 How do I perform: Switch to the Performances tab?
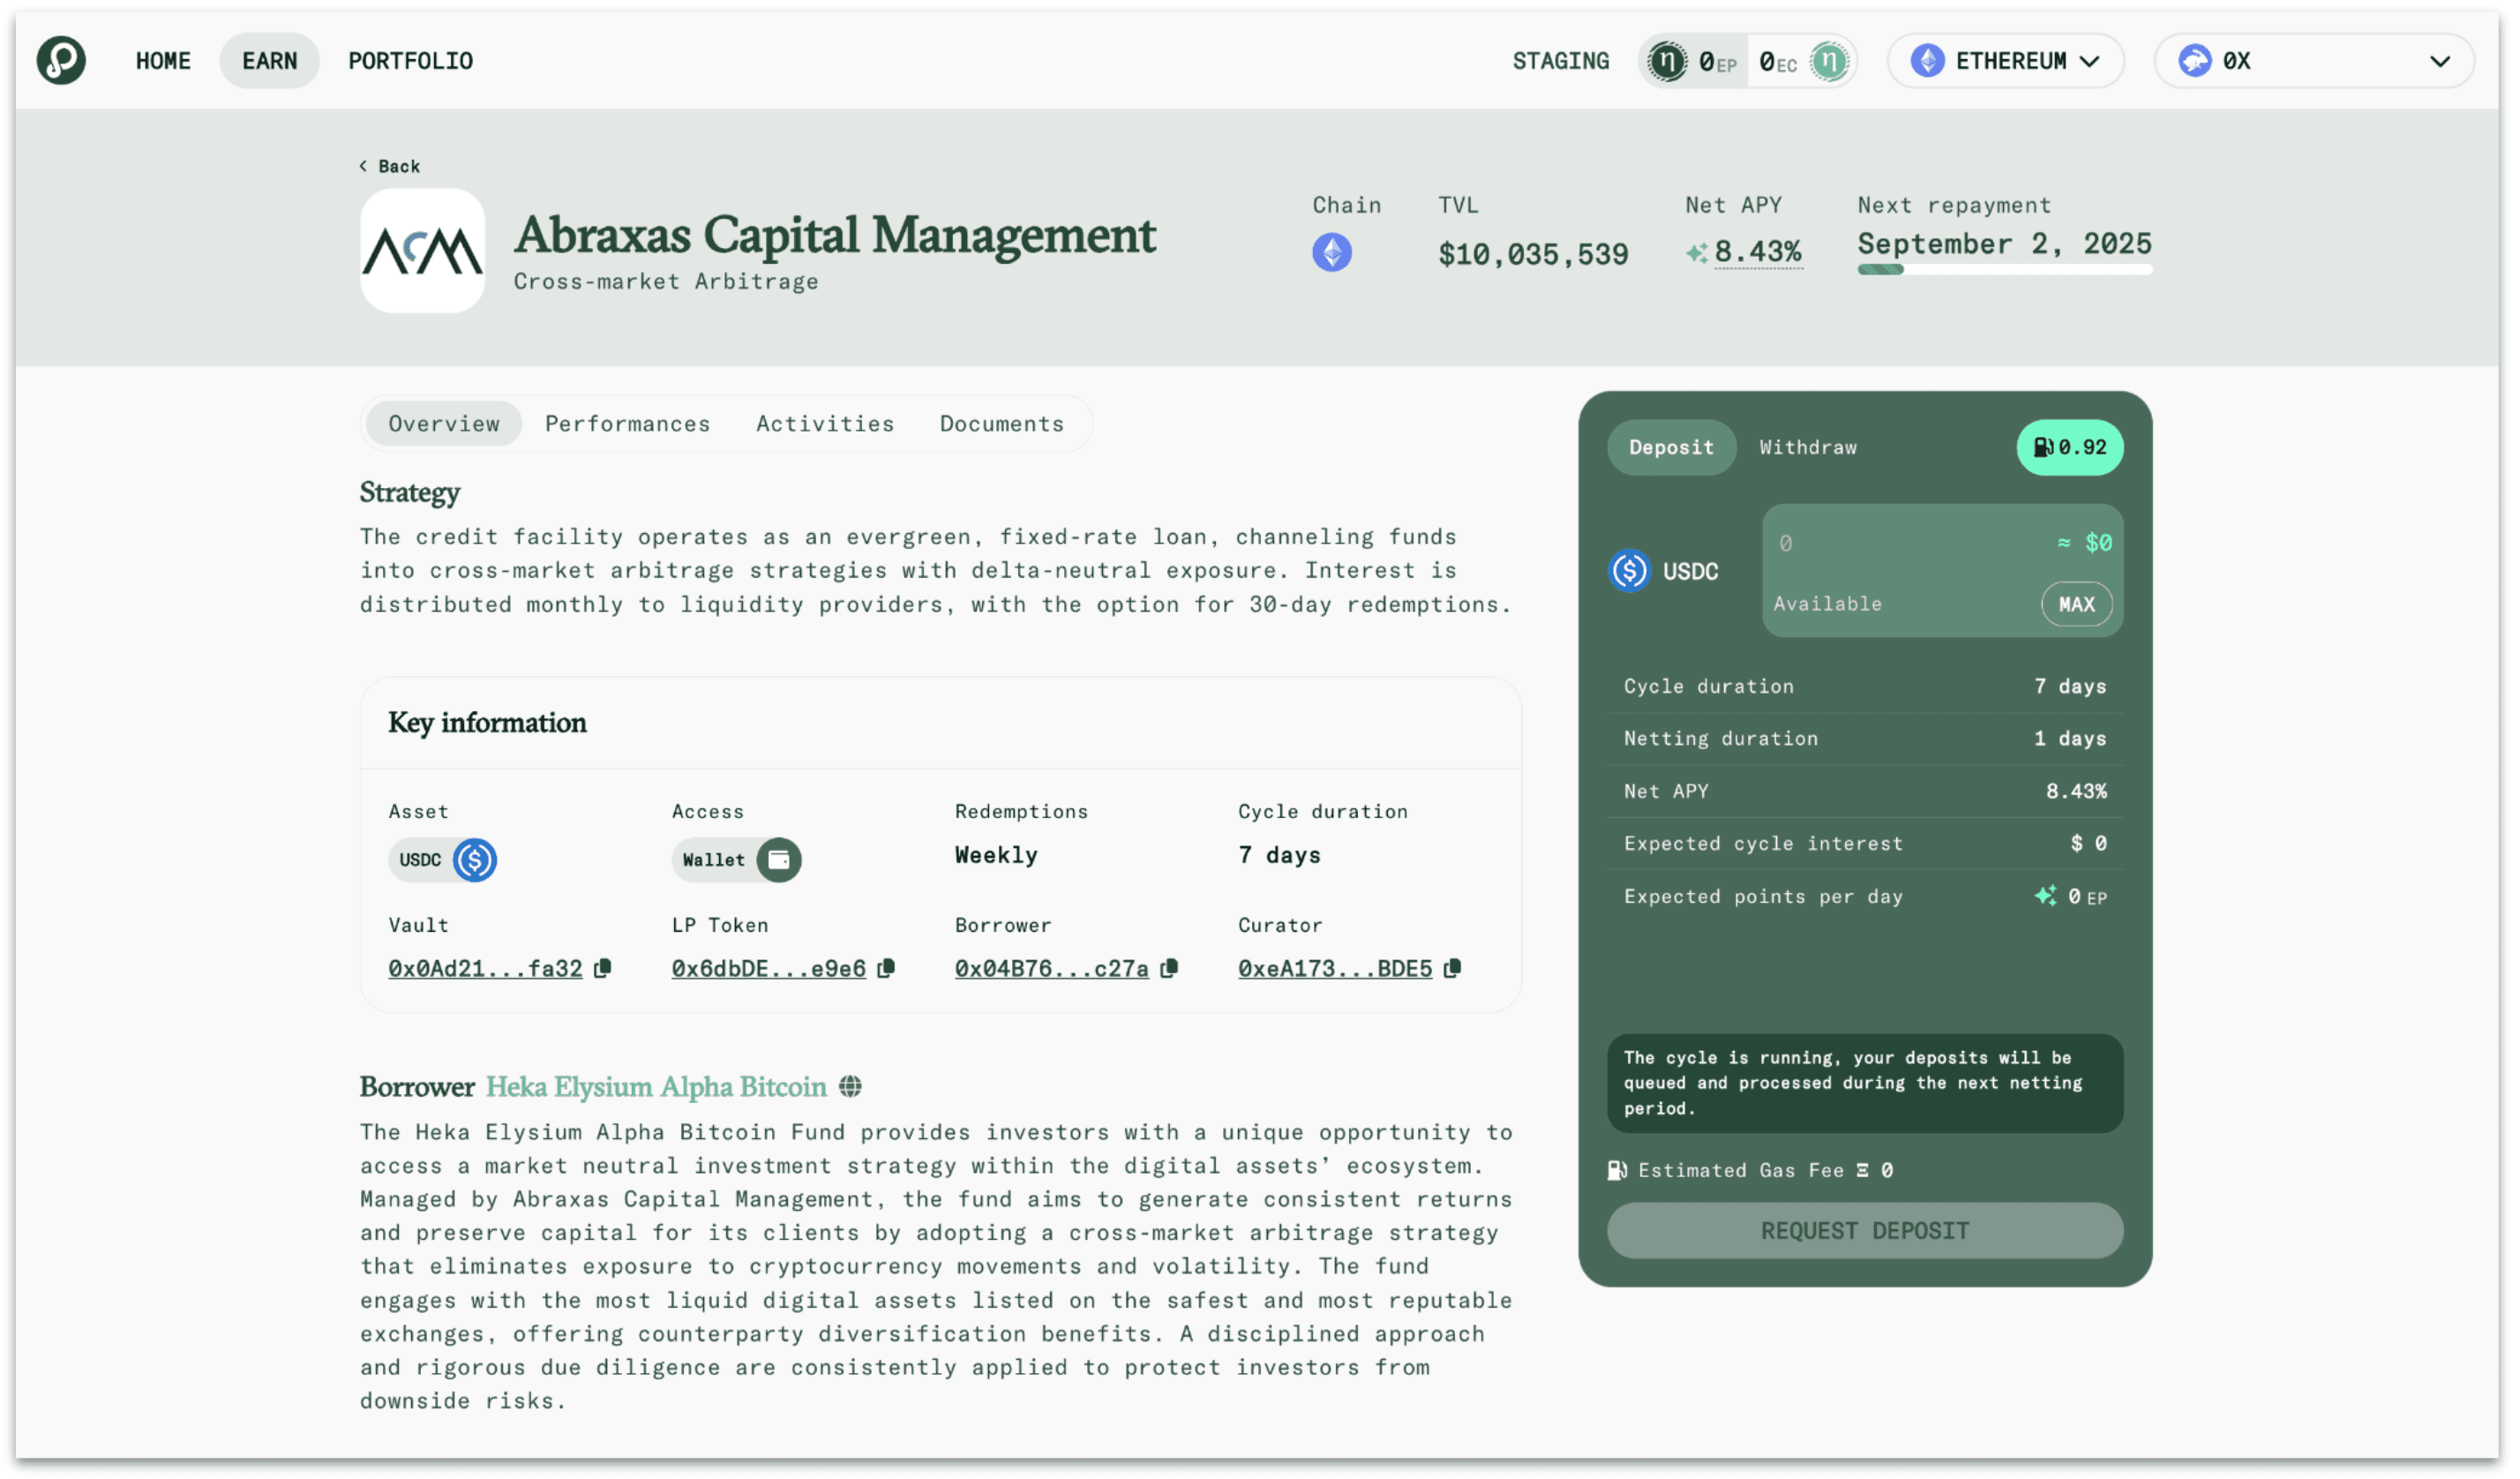coord(627,424)
